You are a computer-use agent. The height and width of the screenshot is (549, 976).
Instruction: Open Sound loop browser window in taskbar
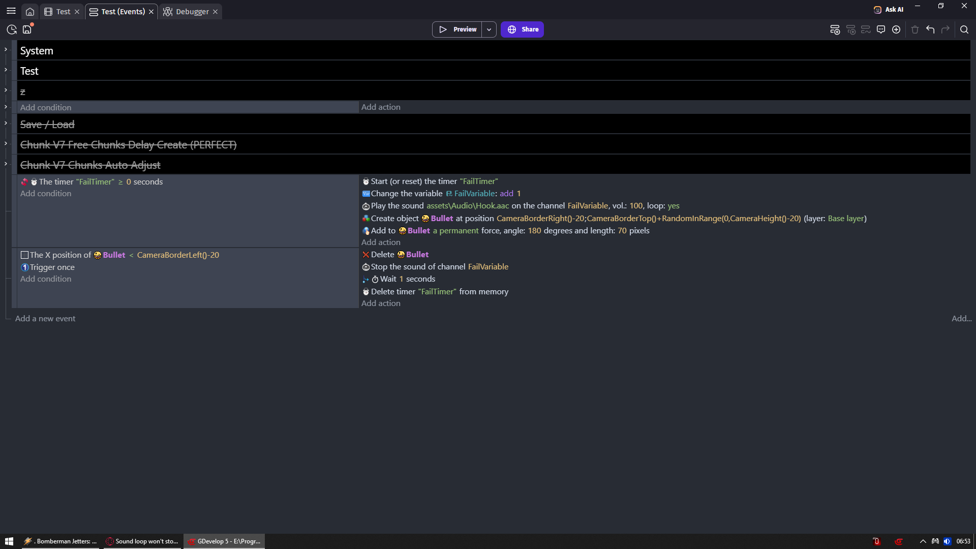[142, 541]
